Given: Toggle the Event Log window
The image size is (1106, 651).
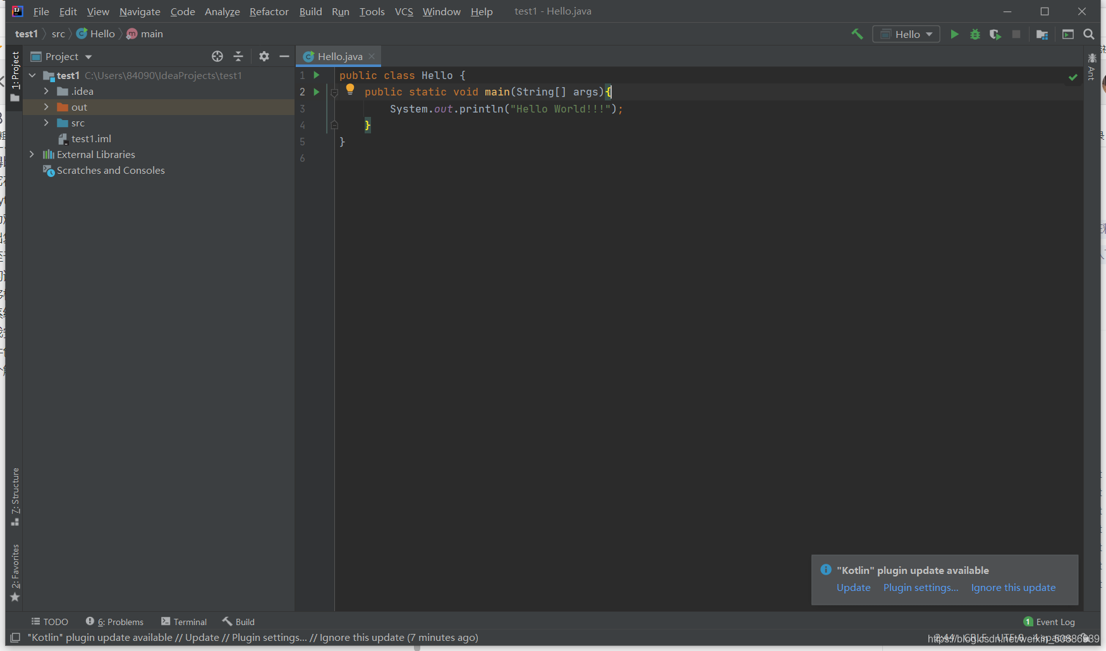Looking at the screenshot, I should [1049, 622].
